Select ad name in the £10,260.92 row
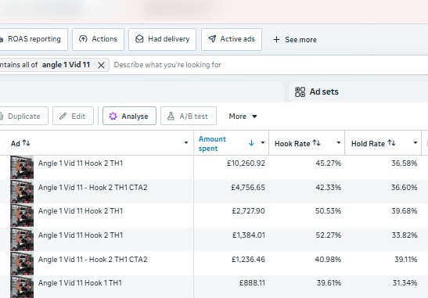The height and width of the screenshot is (298, 428). 81,163
